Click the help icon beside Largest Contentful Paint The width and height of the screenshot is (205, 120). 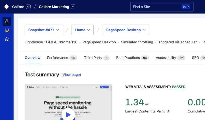point(168,111)
